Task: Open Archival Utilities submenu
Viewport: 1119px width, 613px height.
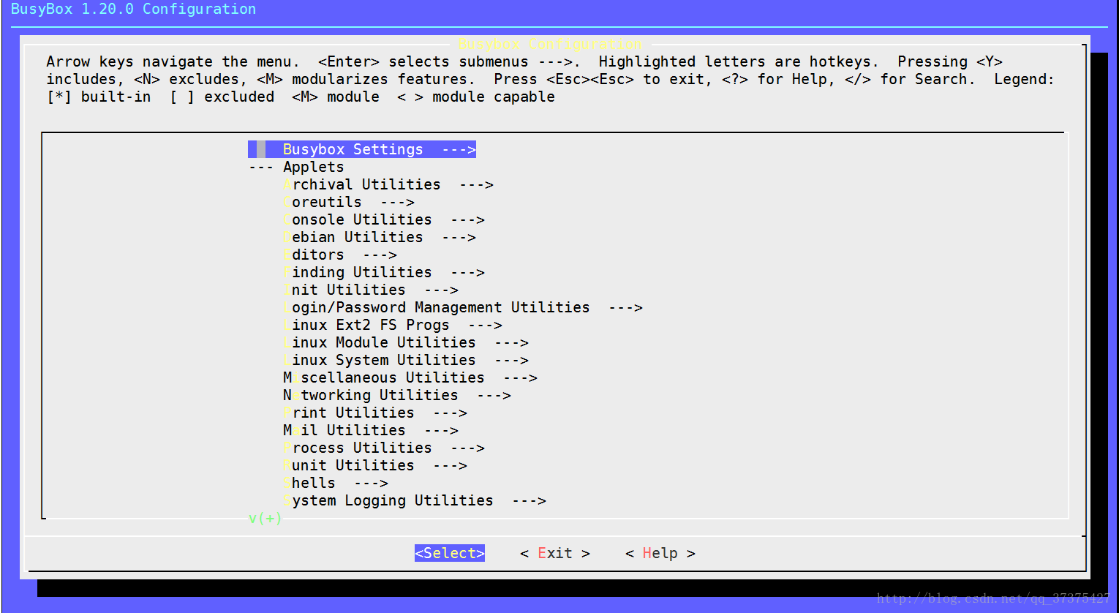Action: coord(388,184)
